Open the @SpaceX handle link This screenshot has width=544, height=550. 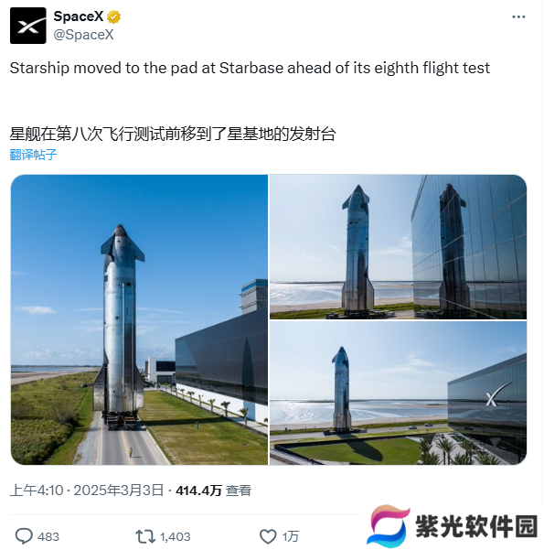(x=83, y=35)
